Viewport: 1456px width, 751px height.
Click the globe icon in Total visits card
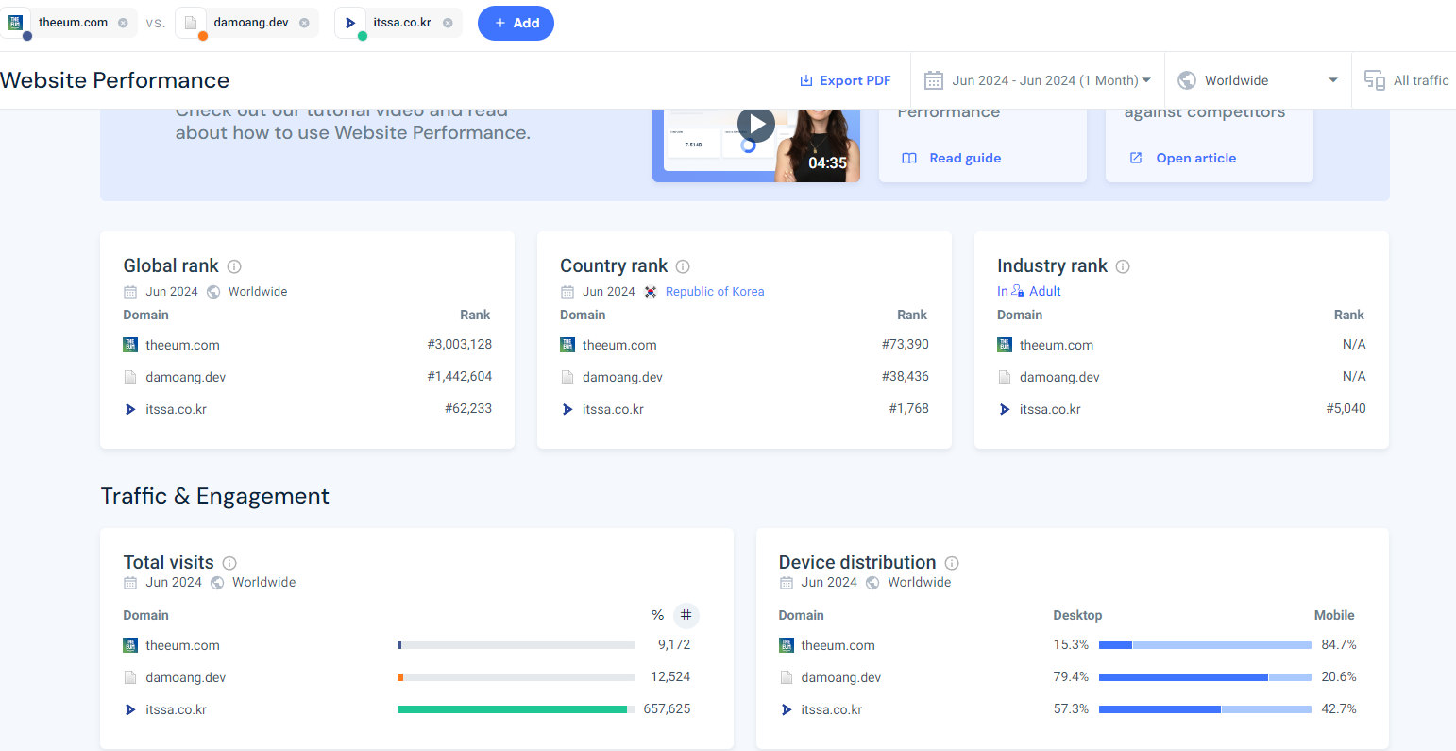click(217, 583)
